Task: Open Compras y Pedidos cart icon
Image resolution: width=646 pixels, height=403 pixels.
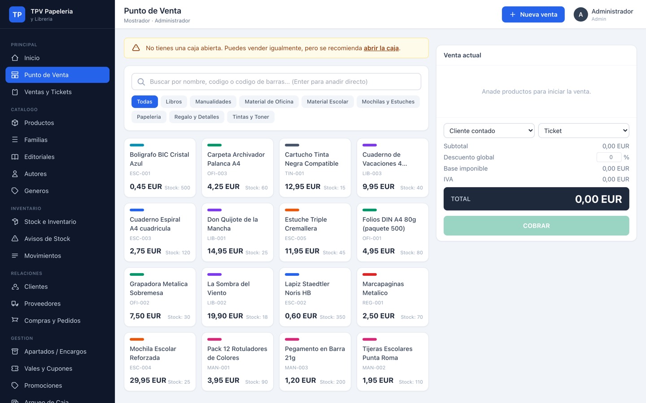Action: pos(15,321)
